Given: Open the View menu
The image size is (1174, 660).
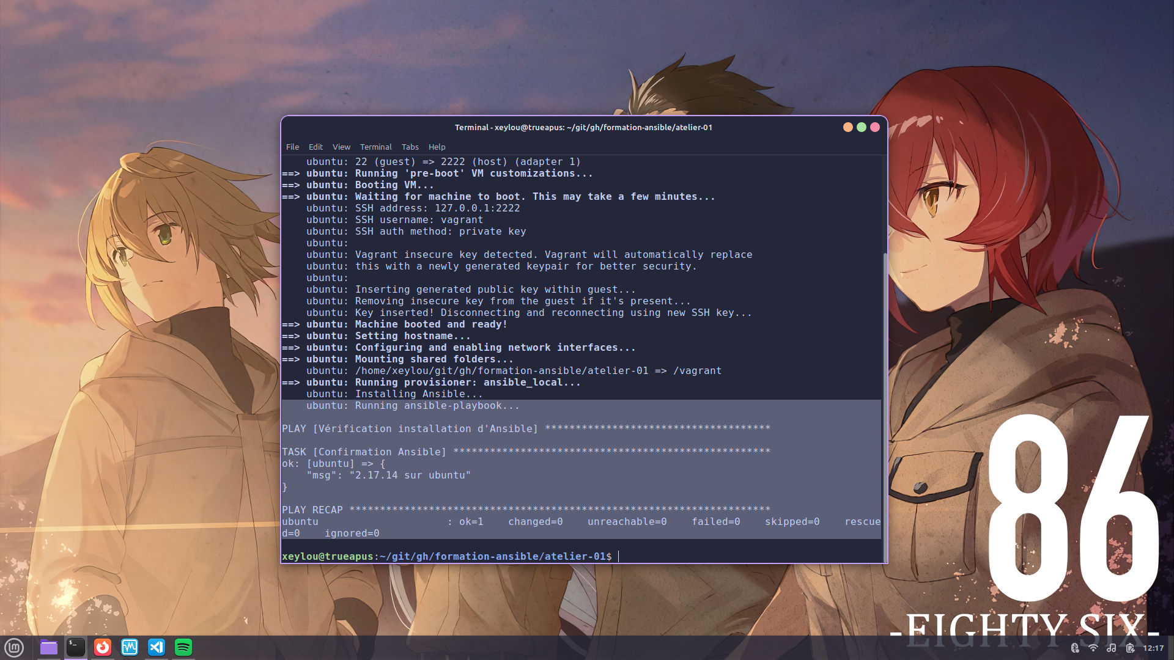Looking at the screenshot, I should point(341,147).
